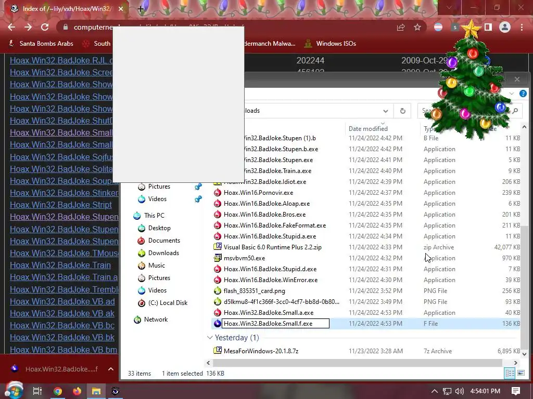Viewport: 533px width, 399px height.
Task: Open Explorer help icon
Action: pos(523,94)
